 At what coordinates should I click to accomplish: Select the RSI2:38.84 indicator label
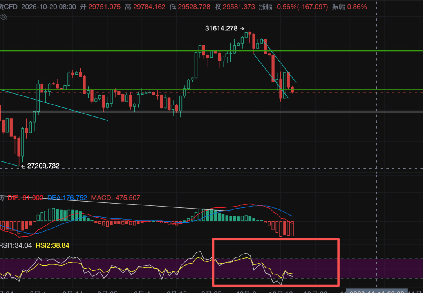(52, 245)
